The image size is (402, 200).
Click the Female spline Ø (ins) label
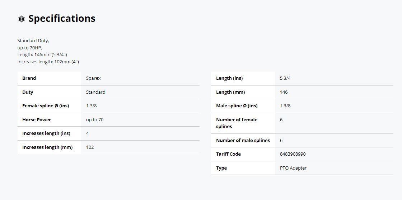click(x=46, y=106)
